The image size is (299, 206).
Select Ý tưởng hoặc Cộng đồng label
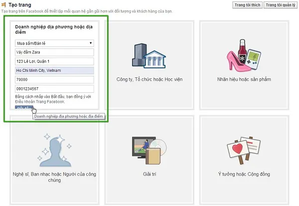[244, 174]
